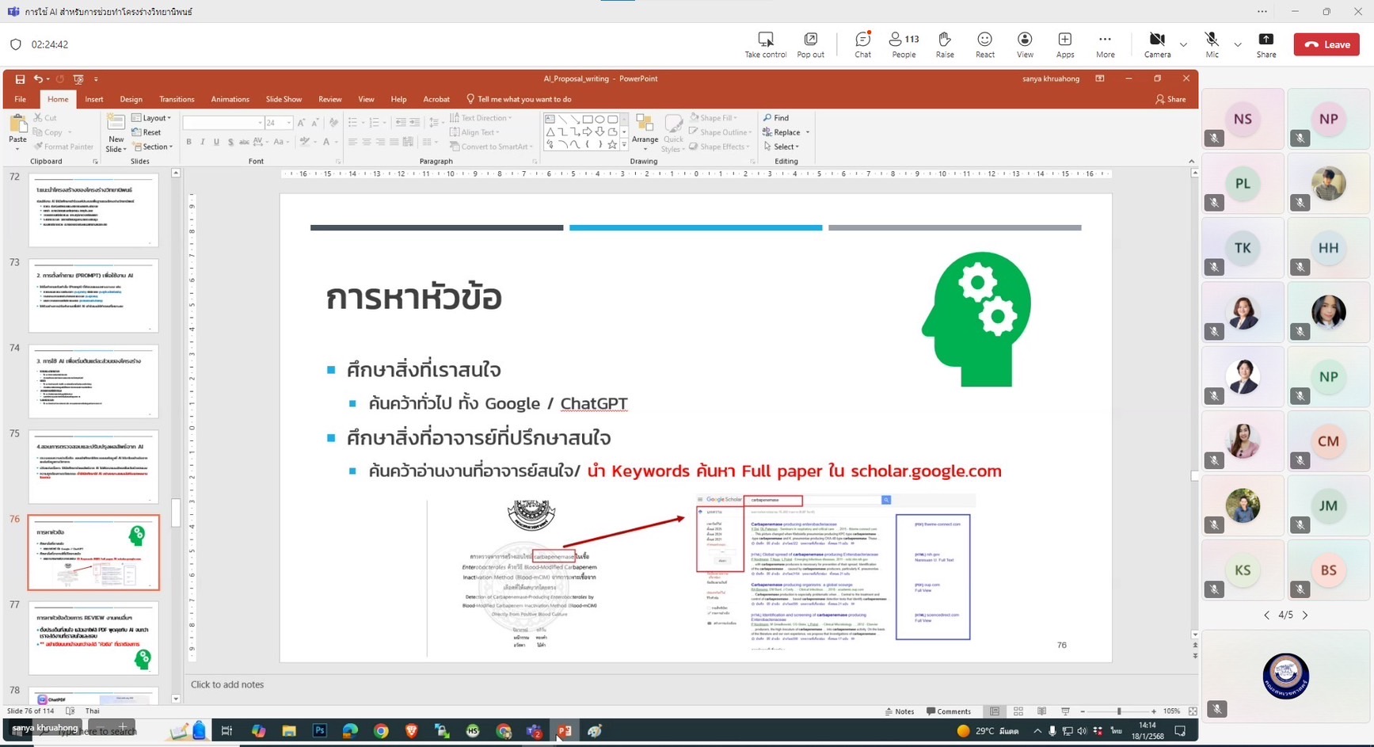Open the slide Layout dropdown
This screenshot has height=747, width=1374.
[151, 118]
